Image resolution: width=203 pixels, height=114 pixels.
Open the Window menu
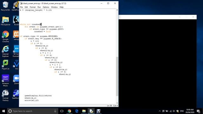click(54, 7)
